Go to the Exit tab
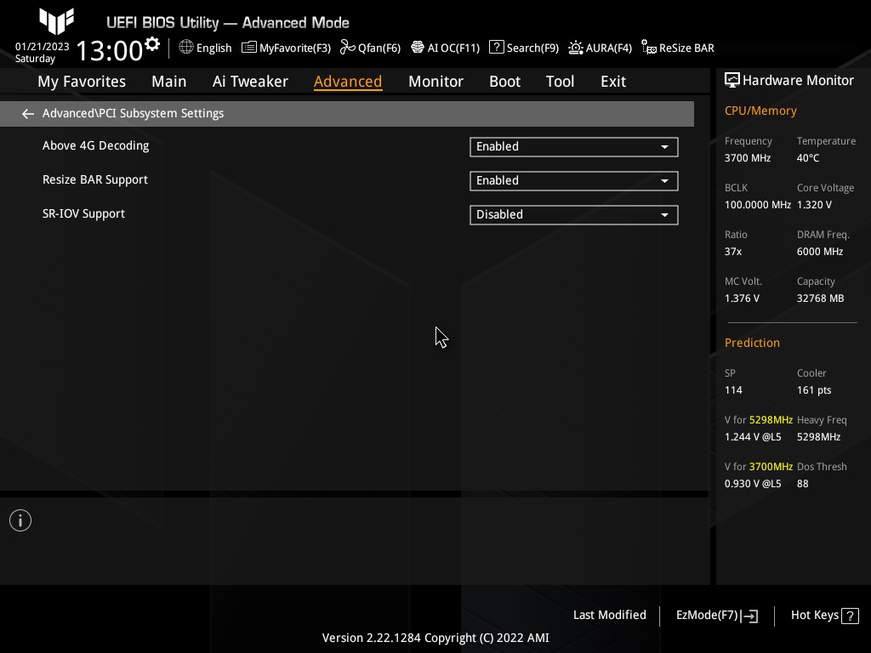 613,82
